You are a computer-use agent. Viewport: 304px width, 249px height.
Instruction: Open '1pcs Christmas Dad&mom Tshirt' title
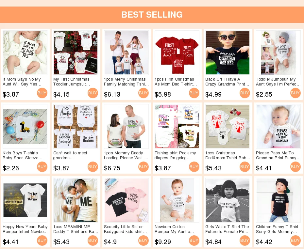click(x=228, y=155)
